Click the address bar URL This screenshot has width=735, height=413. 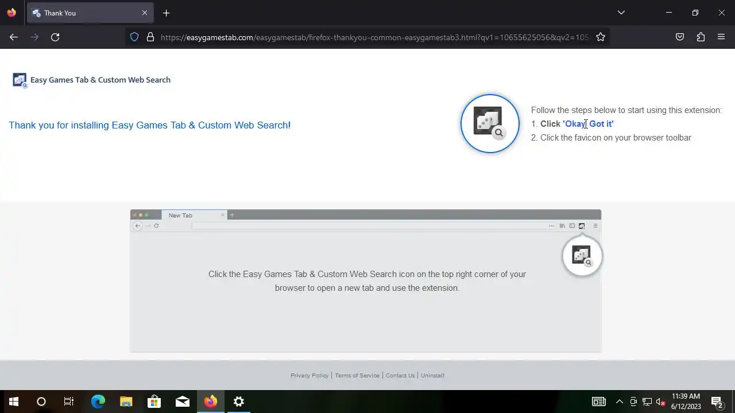pyautogui.click(x=374, y=37)
